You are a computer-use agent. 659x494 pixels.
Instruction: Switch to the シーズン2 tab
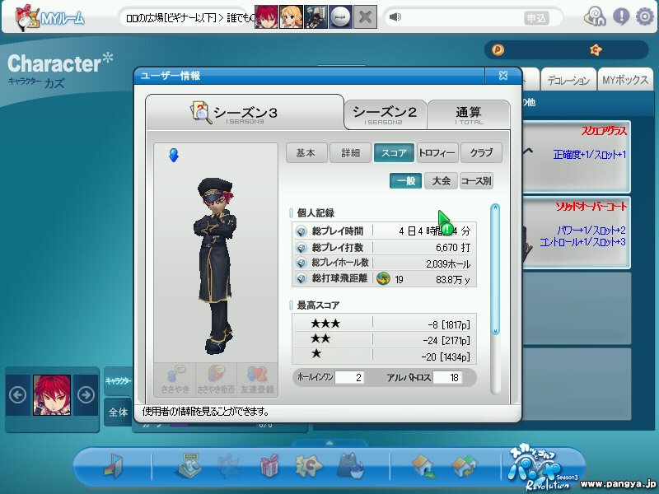pos(384,114)
